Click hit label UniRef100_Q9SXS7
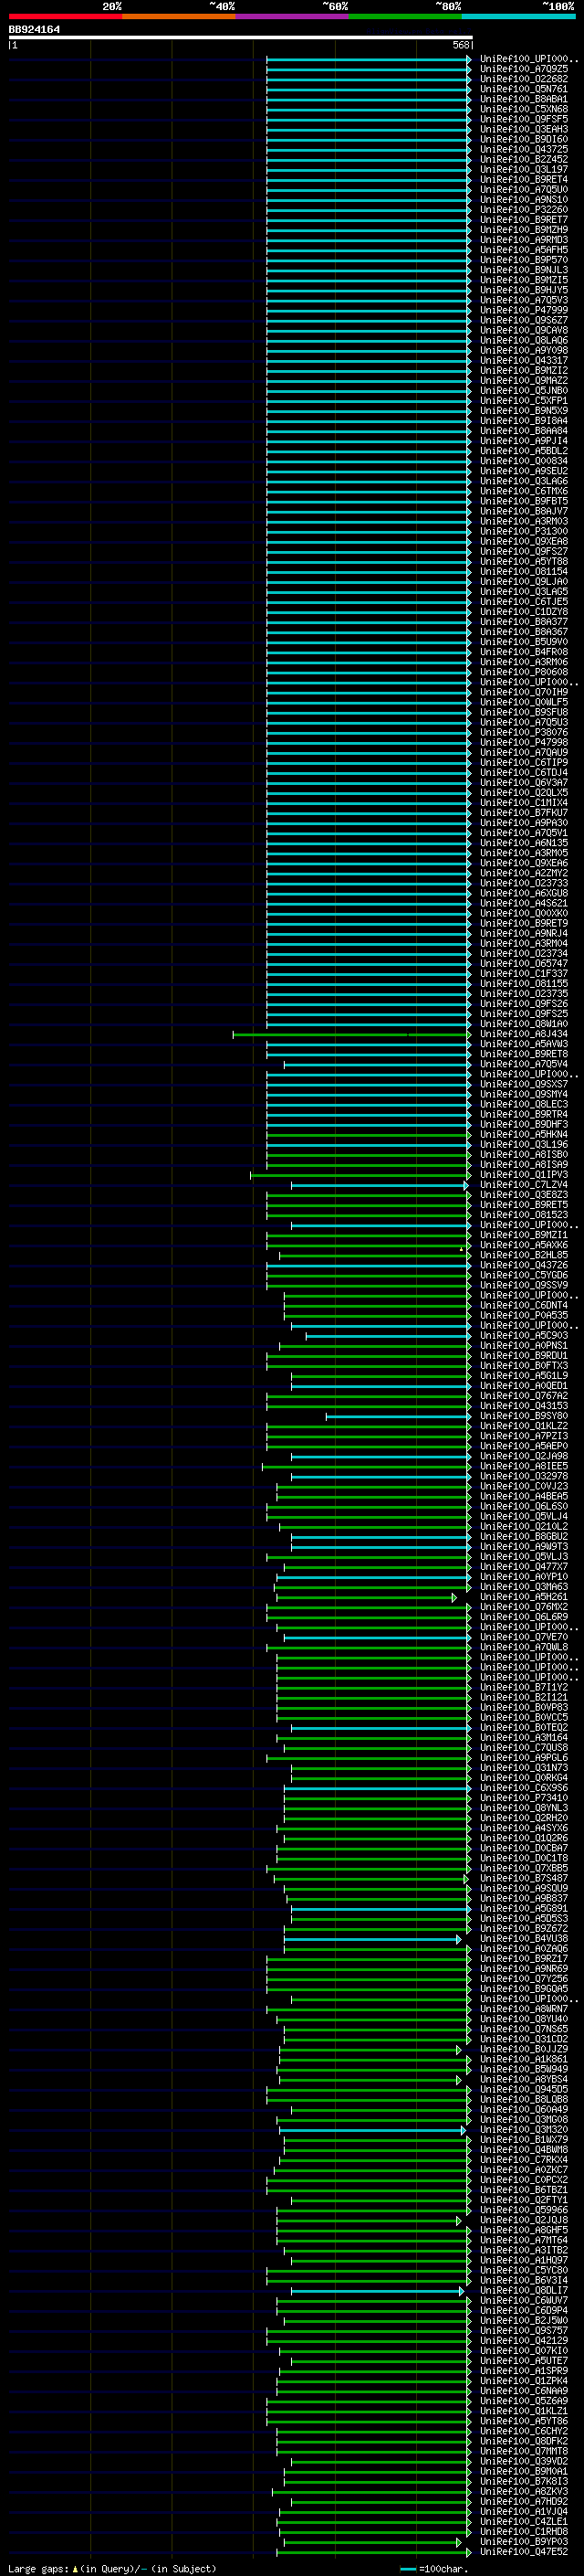 click(523, 1085)
